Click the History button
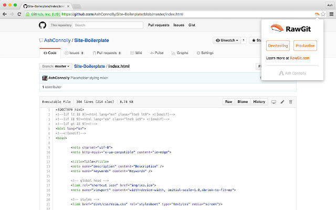Screen dimensions: 336x210 click(259, 102)
